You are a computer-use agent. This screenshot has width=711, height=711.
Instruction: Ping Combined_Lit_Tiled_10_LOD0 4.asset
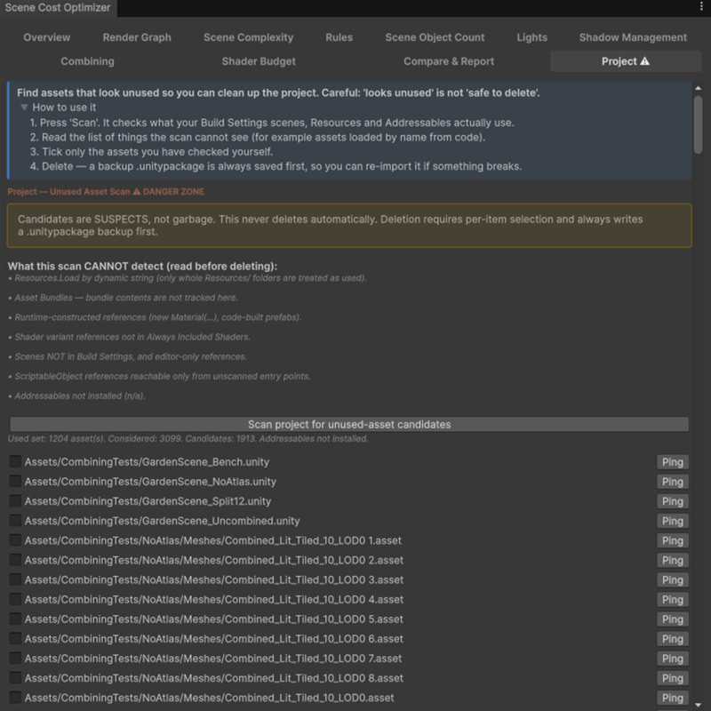pyautogui.click(x=673, y=599)
